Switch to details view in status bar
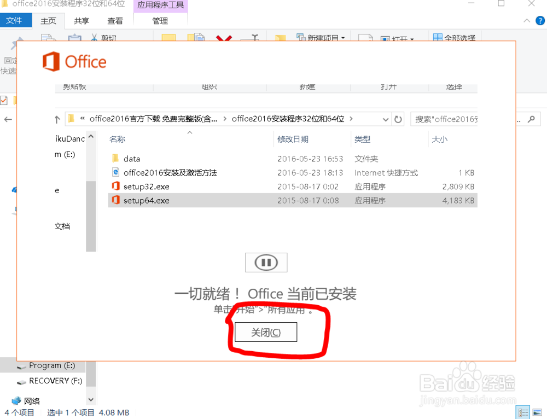 pos(523,413)
